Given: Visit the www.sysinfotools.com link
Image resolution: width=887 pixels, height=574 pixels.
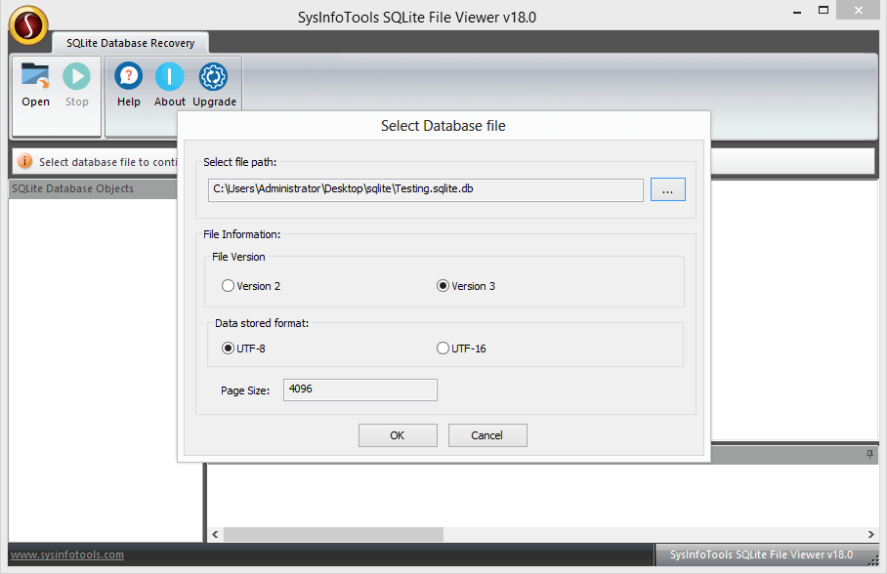Looking at the screenshot, I should pyautogui.click(x=65, y=554).
